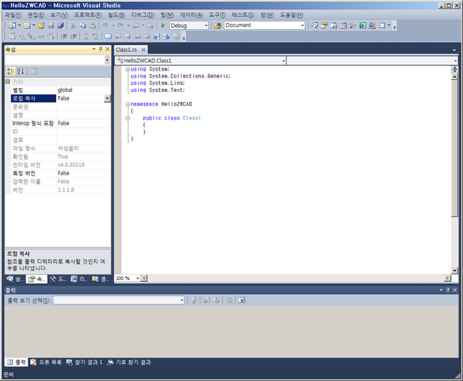The image size is (463, 381).
Task: Click the Open File folder icon
Action: [41, 26]
